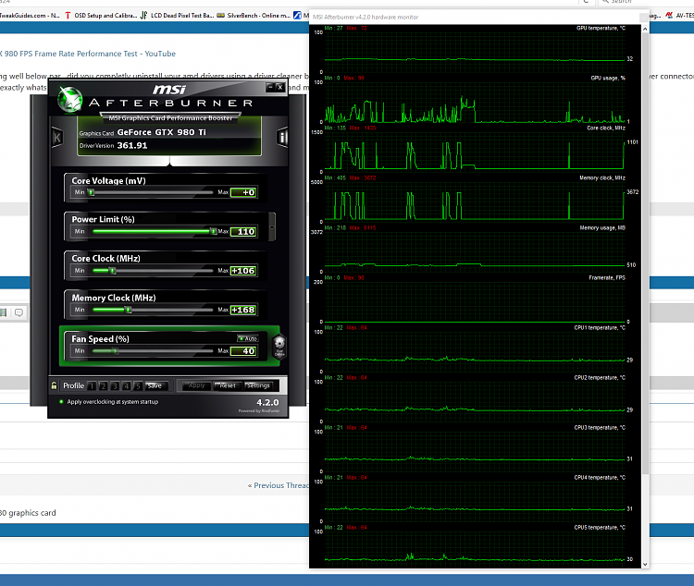The width and height of the screenshot is (694, 586).
Task: Click the 4.2.0 version number text
Action: [267, 402]
